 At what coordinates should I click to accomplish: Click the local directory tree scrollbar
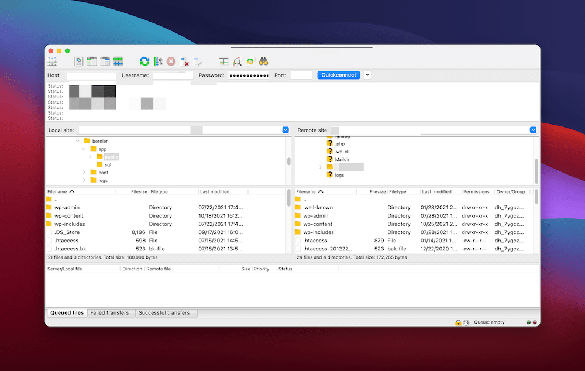289,161
